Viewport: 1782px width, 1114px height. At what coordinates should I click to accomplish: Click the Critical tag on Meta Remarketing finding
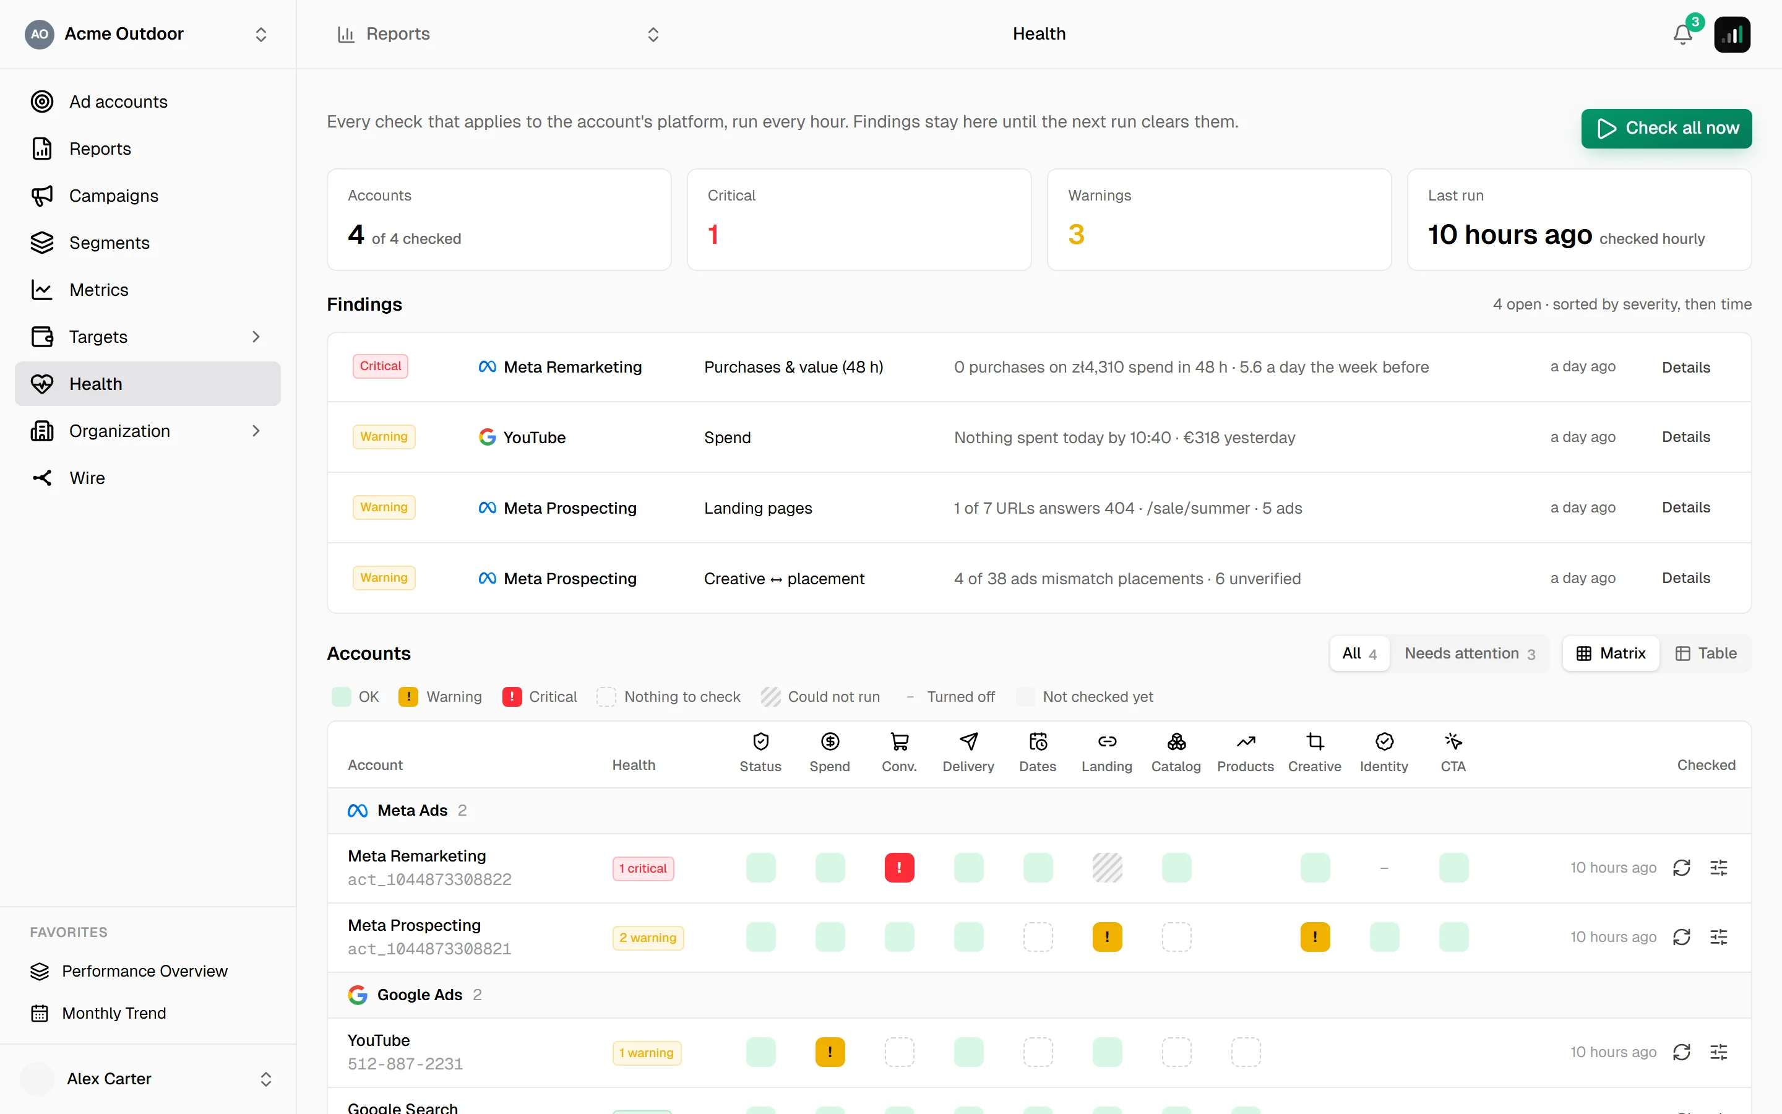pyautogui.click(x=380, y=366)
